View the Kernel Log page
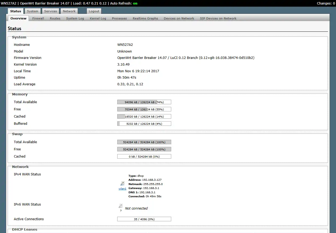Image resolution: width=336 pixels, height=233 pixels. (x=98, y=18)
